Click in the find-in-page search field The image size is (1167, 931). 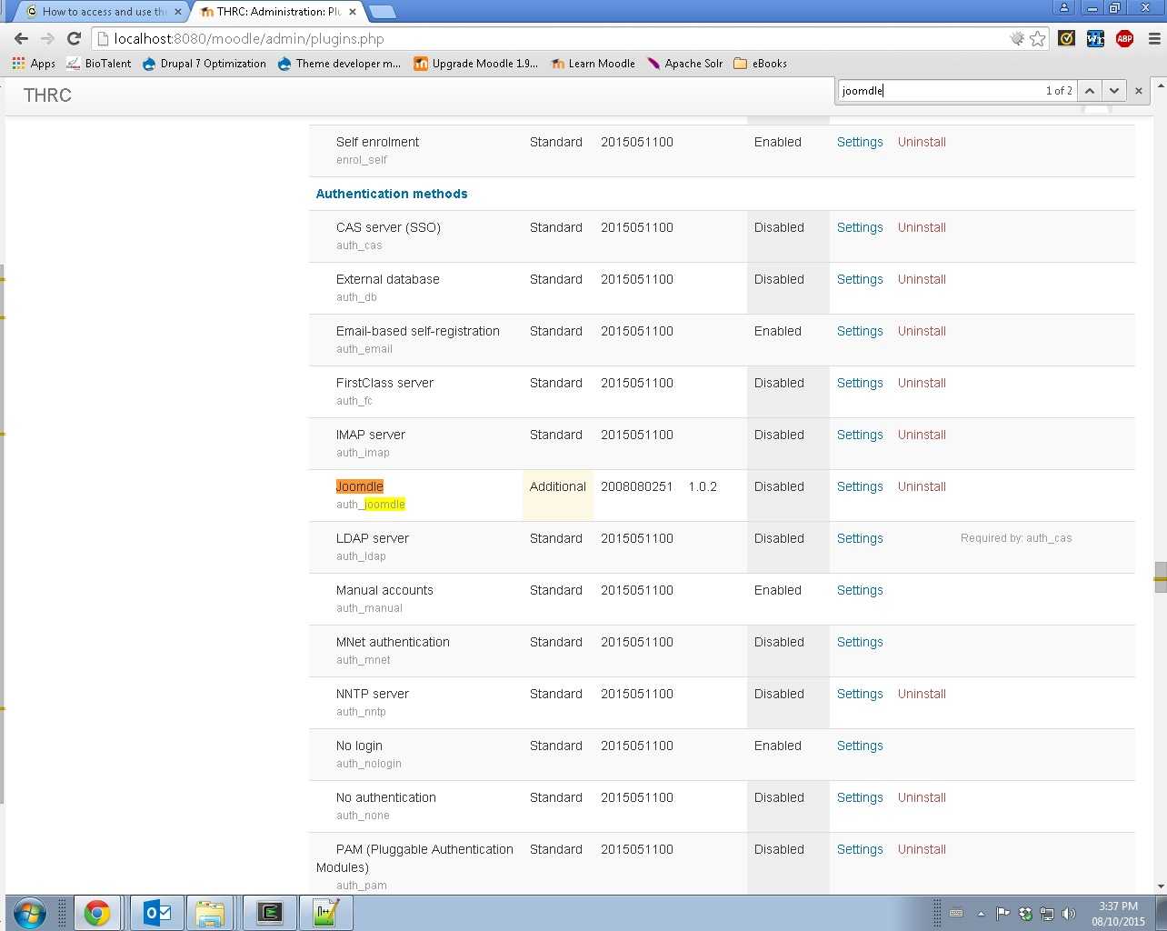coord(936,91)
